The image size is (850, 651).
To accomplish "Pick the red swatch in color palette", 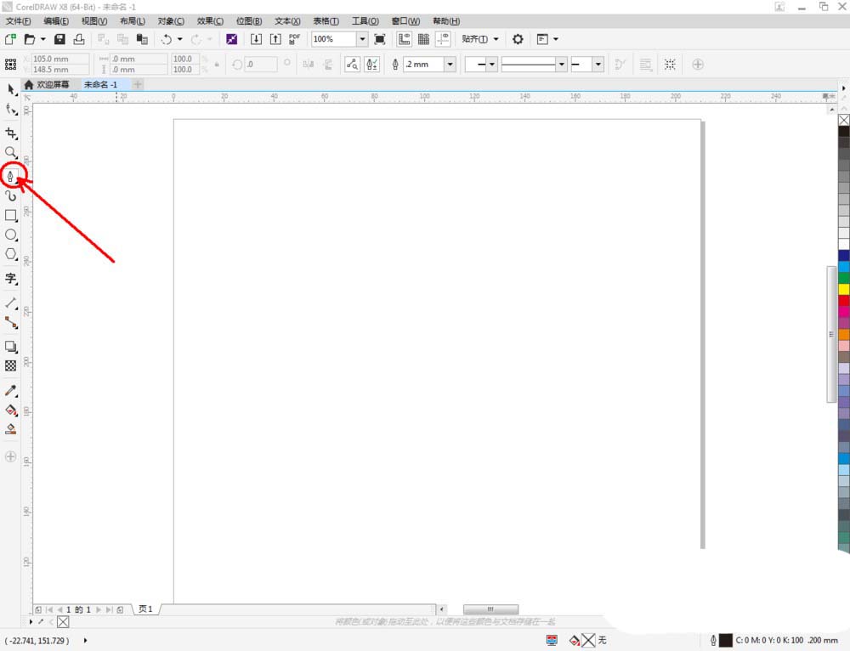I will tap(844, 300).
